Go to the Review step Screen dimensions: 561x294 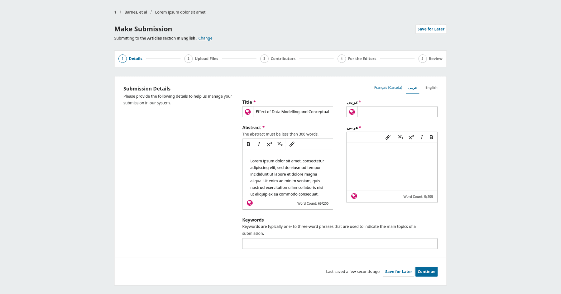pos(435,58)
